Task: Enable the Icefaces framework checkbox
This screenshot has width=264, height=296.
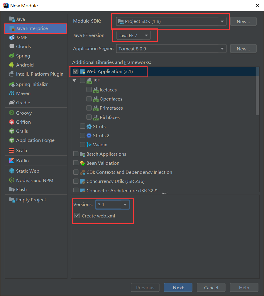Action: point(89,90)
